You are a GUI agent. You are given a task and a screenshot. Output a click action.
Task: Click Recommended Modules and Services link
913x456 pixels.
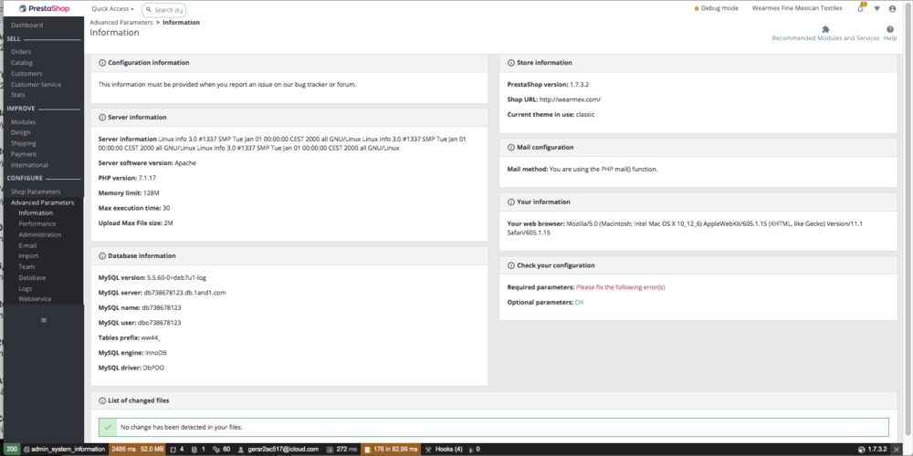(825, 38)
